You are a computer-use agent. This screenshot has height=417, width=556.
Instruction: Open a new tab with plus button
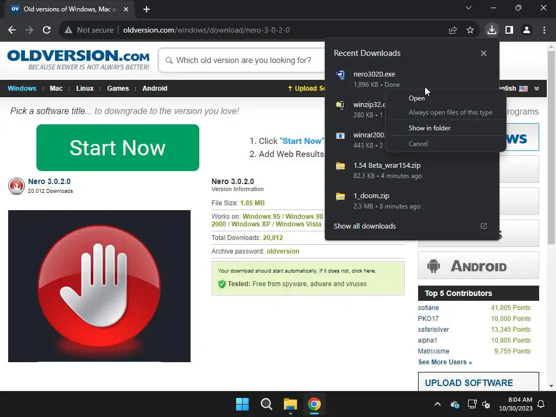[147, 9]
